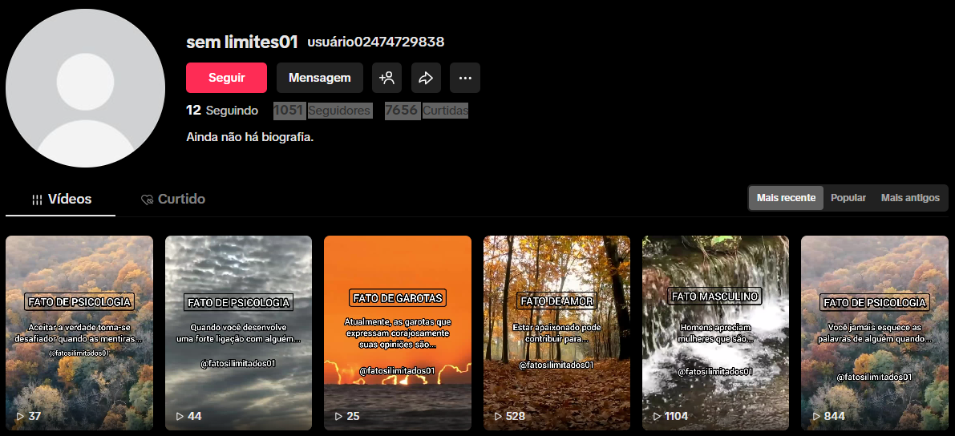Screen dimensions: 955x436
Task: Click the Mensagem button
Action: [320, 78]
